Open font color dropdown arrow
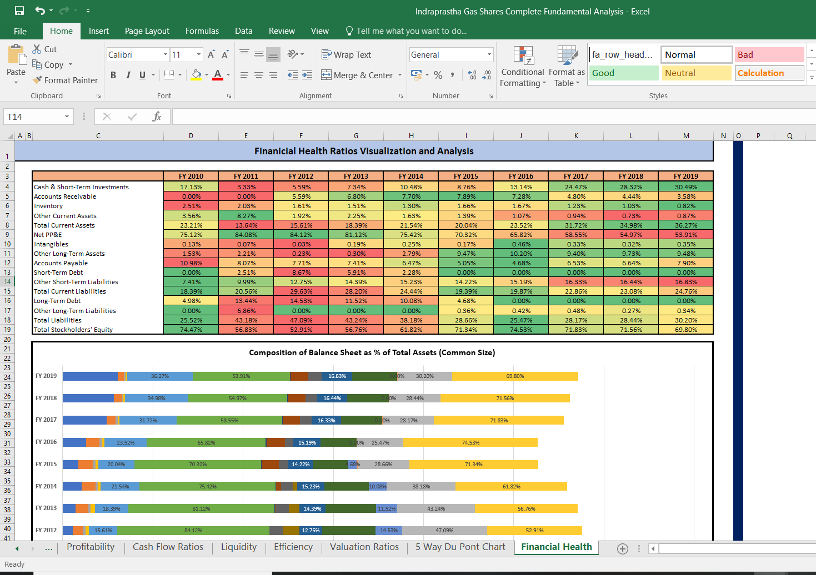Image resolution: width=816 pixels, height=575 pixels. tap(228, 75)
